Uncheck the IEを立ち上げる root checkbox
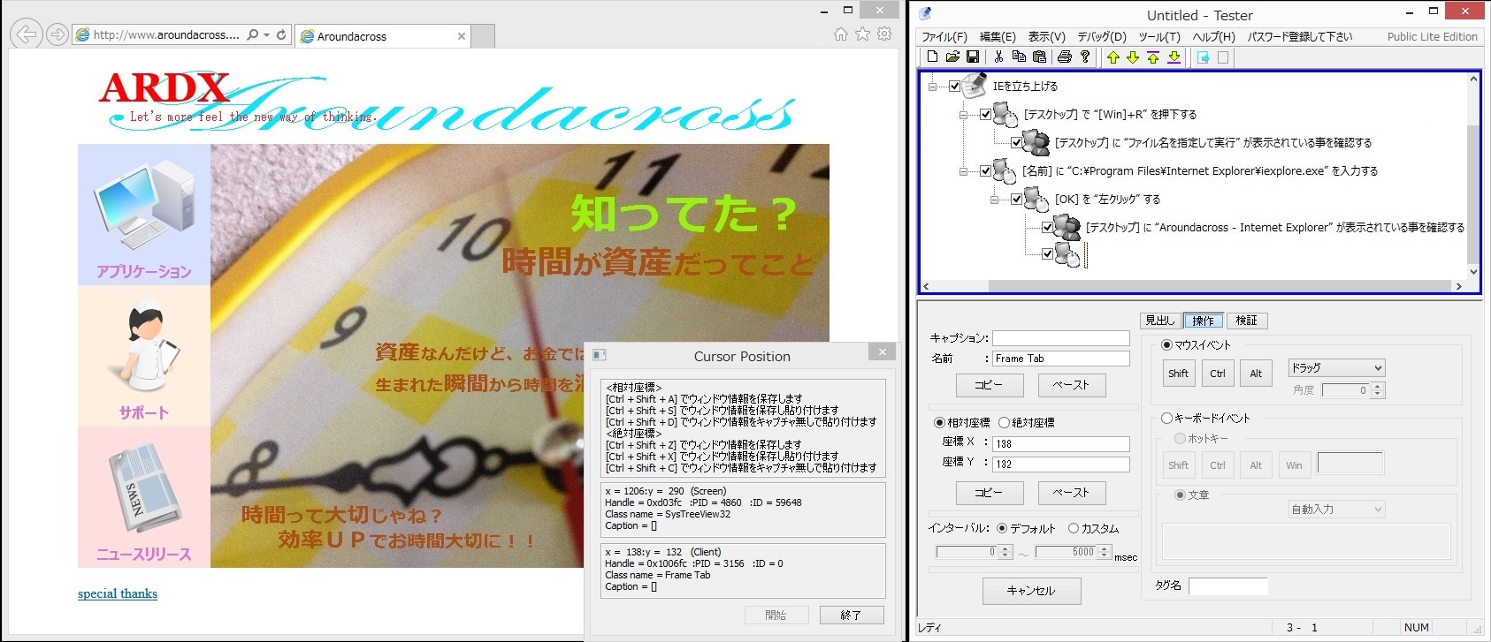This screenshot has height=642, width=1491. (954, 87)
